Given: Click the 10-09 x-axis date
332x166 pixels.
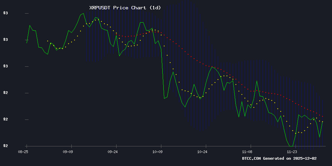Looking at the screenshot, I should point(157,151).
